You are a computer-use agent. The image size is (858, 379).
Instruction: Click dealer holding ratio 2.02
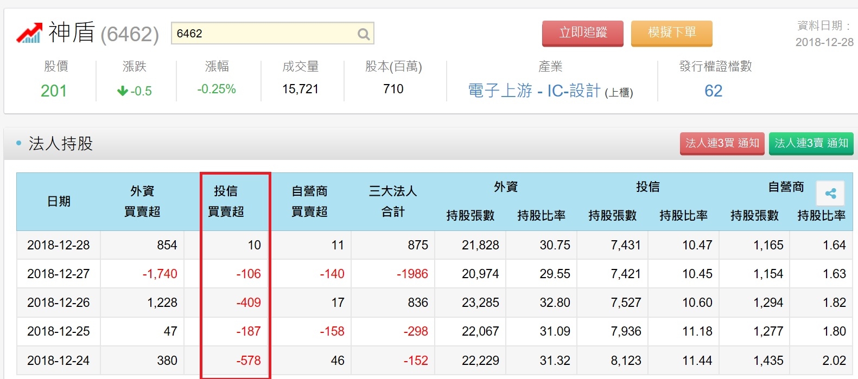coord(834,361)
